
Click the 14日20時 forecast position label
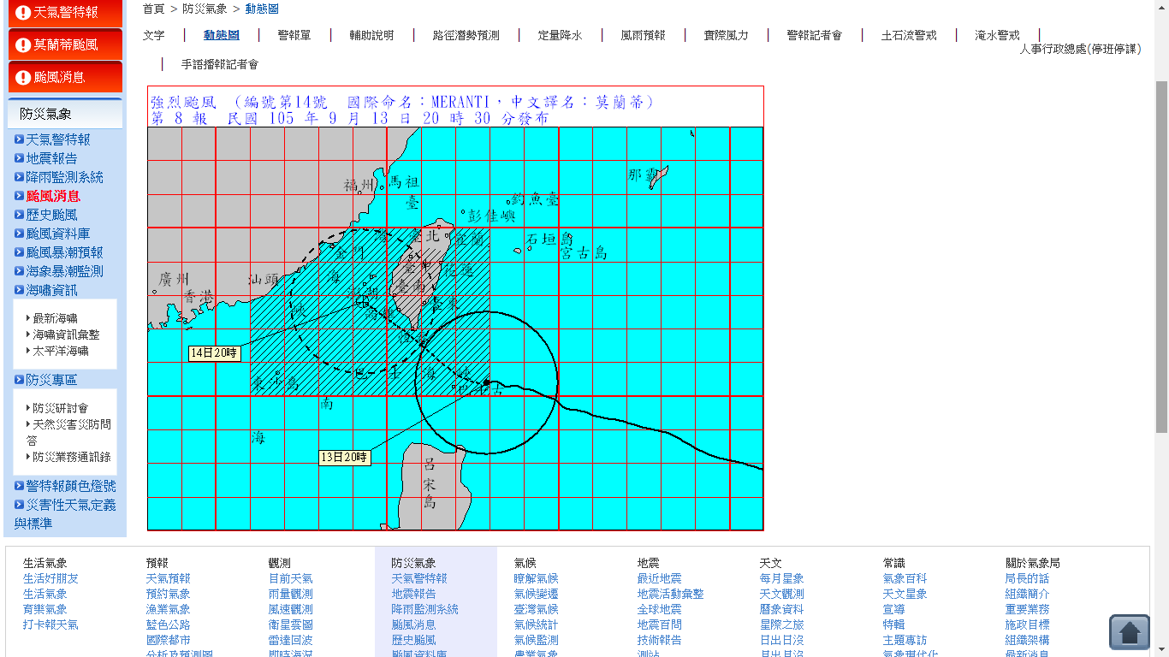point(215,352)
